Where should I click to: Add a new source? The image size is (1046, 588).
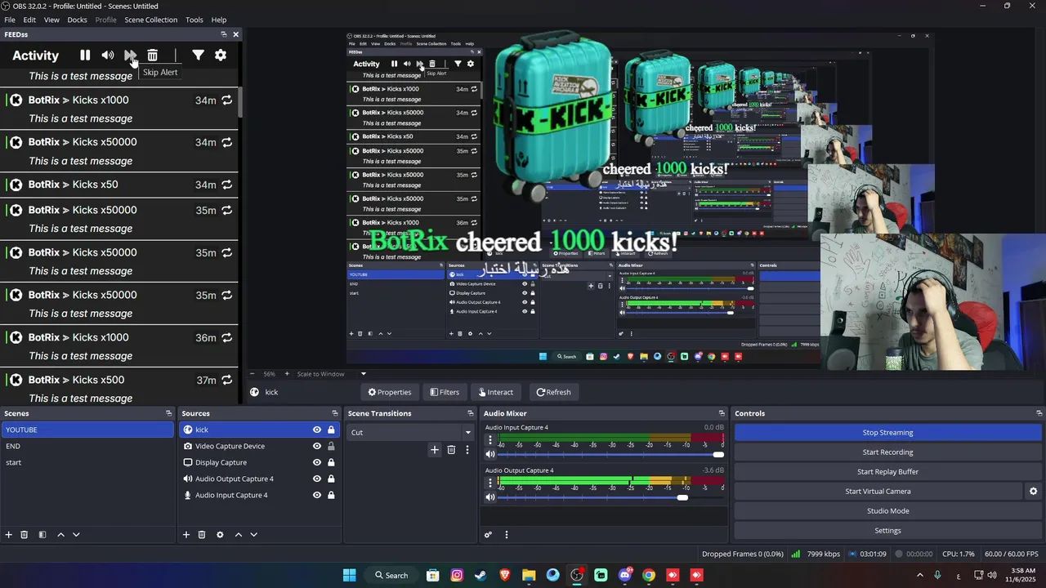click(186, 535)
